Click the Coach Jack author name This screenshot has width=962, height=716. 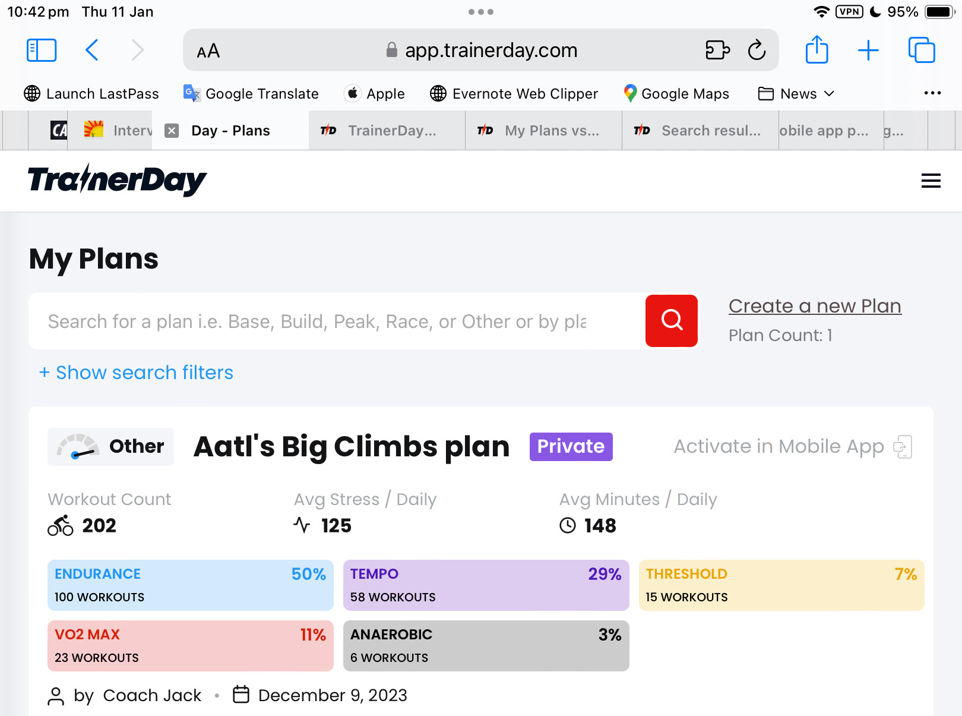click(x=152, y=695)
